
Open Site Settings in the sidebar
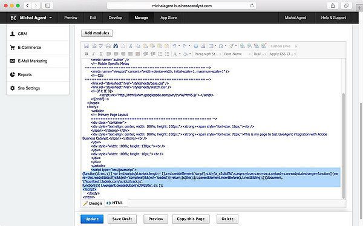pyautogui.click(x=38, y=88)
